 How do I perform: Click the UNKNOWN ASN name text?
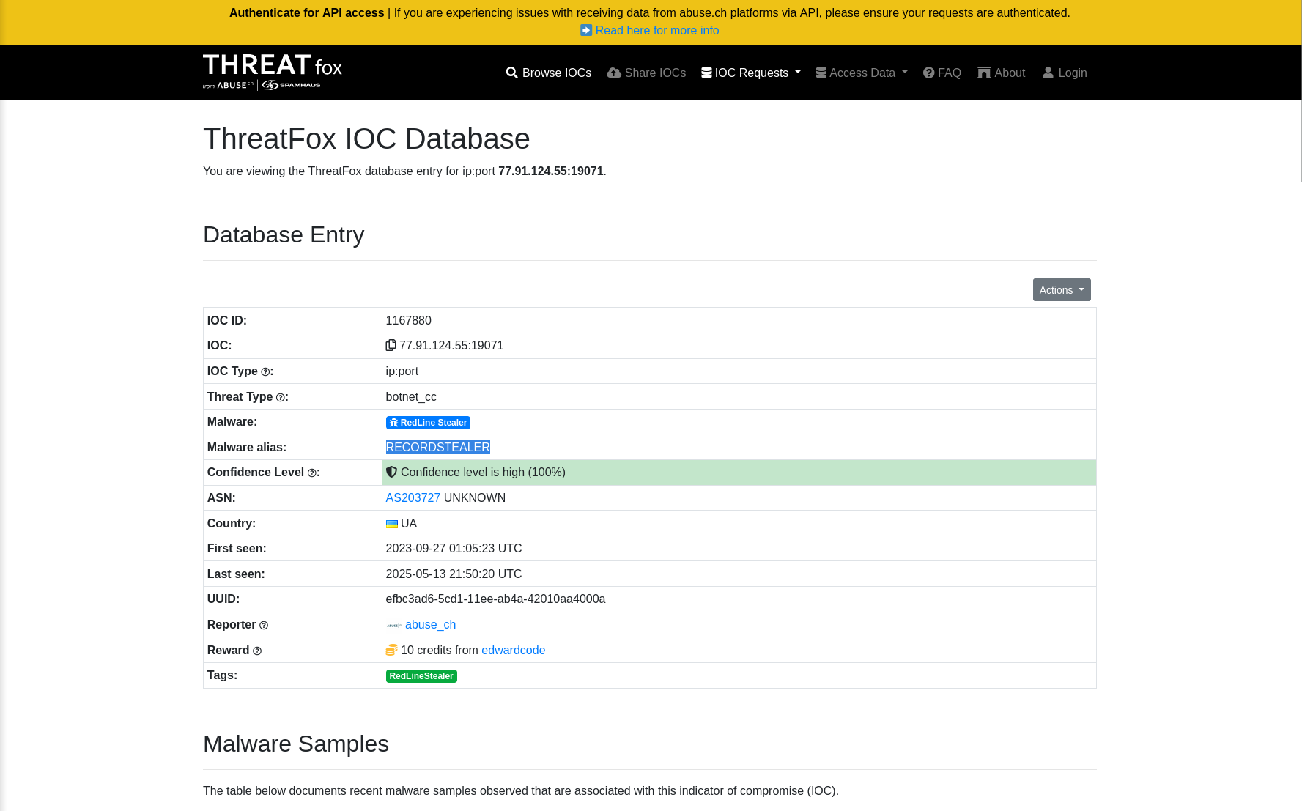(475, 497)
